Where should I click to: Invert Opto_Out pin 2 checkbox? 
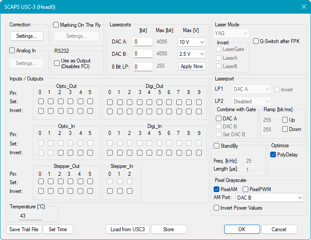(61, 111)
